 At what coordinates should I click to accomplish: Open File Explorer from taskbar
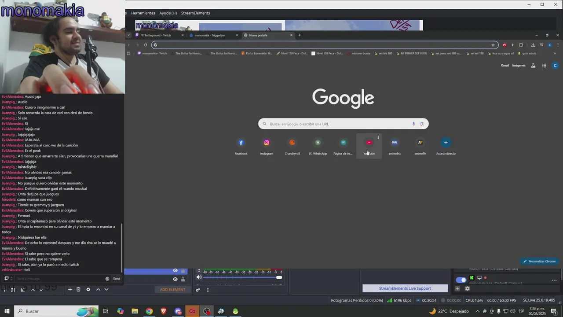coord(135,311)
